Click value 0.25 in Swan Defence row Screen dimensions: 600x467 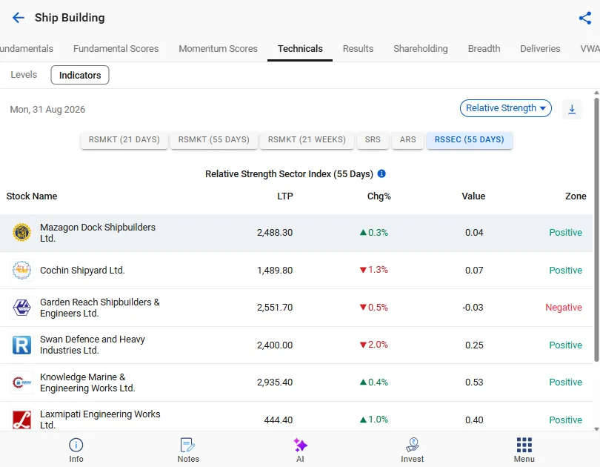[474, 345]
